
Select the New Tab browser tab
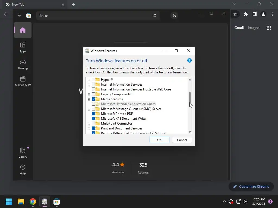click(x=35, y=5)
